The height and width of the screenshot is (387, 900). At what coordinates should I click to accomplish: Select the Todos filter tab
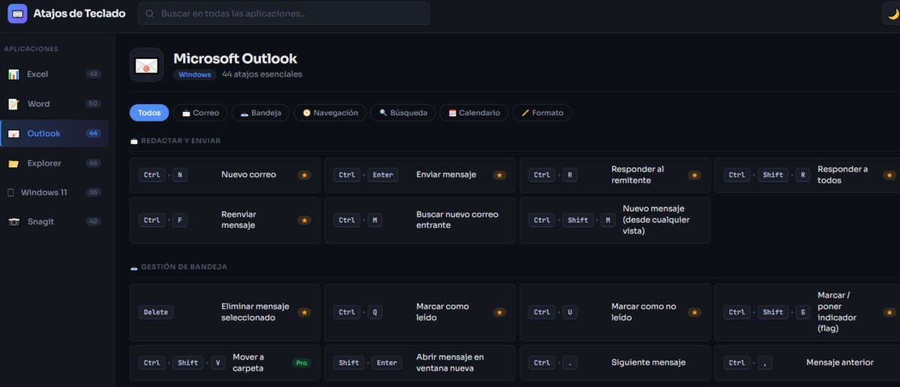[x=149, y=112]
